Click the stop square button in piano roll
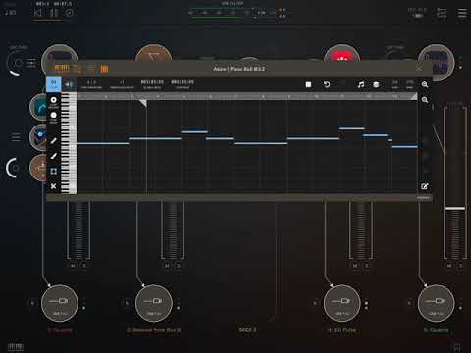471x353 pixels. click(308, 85)
